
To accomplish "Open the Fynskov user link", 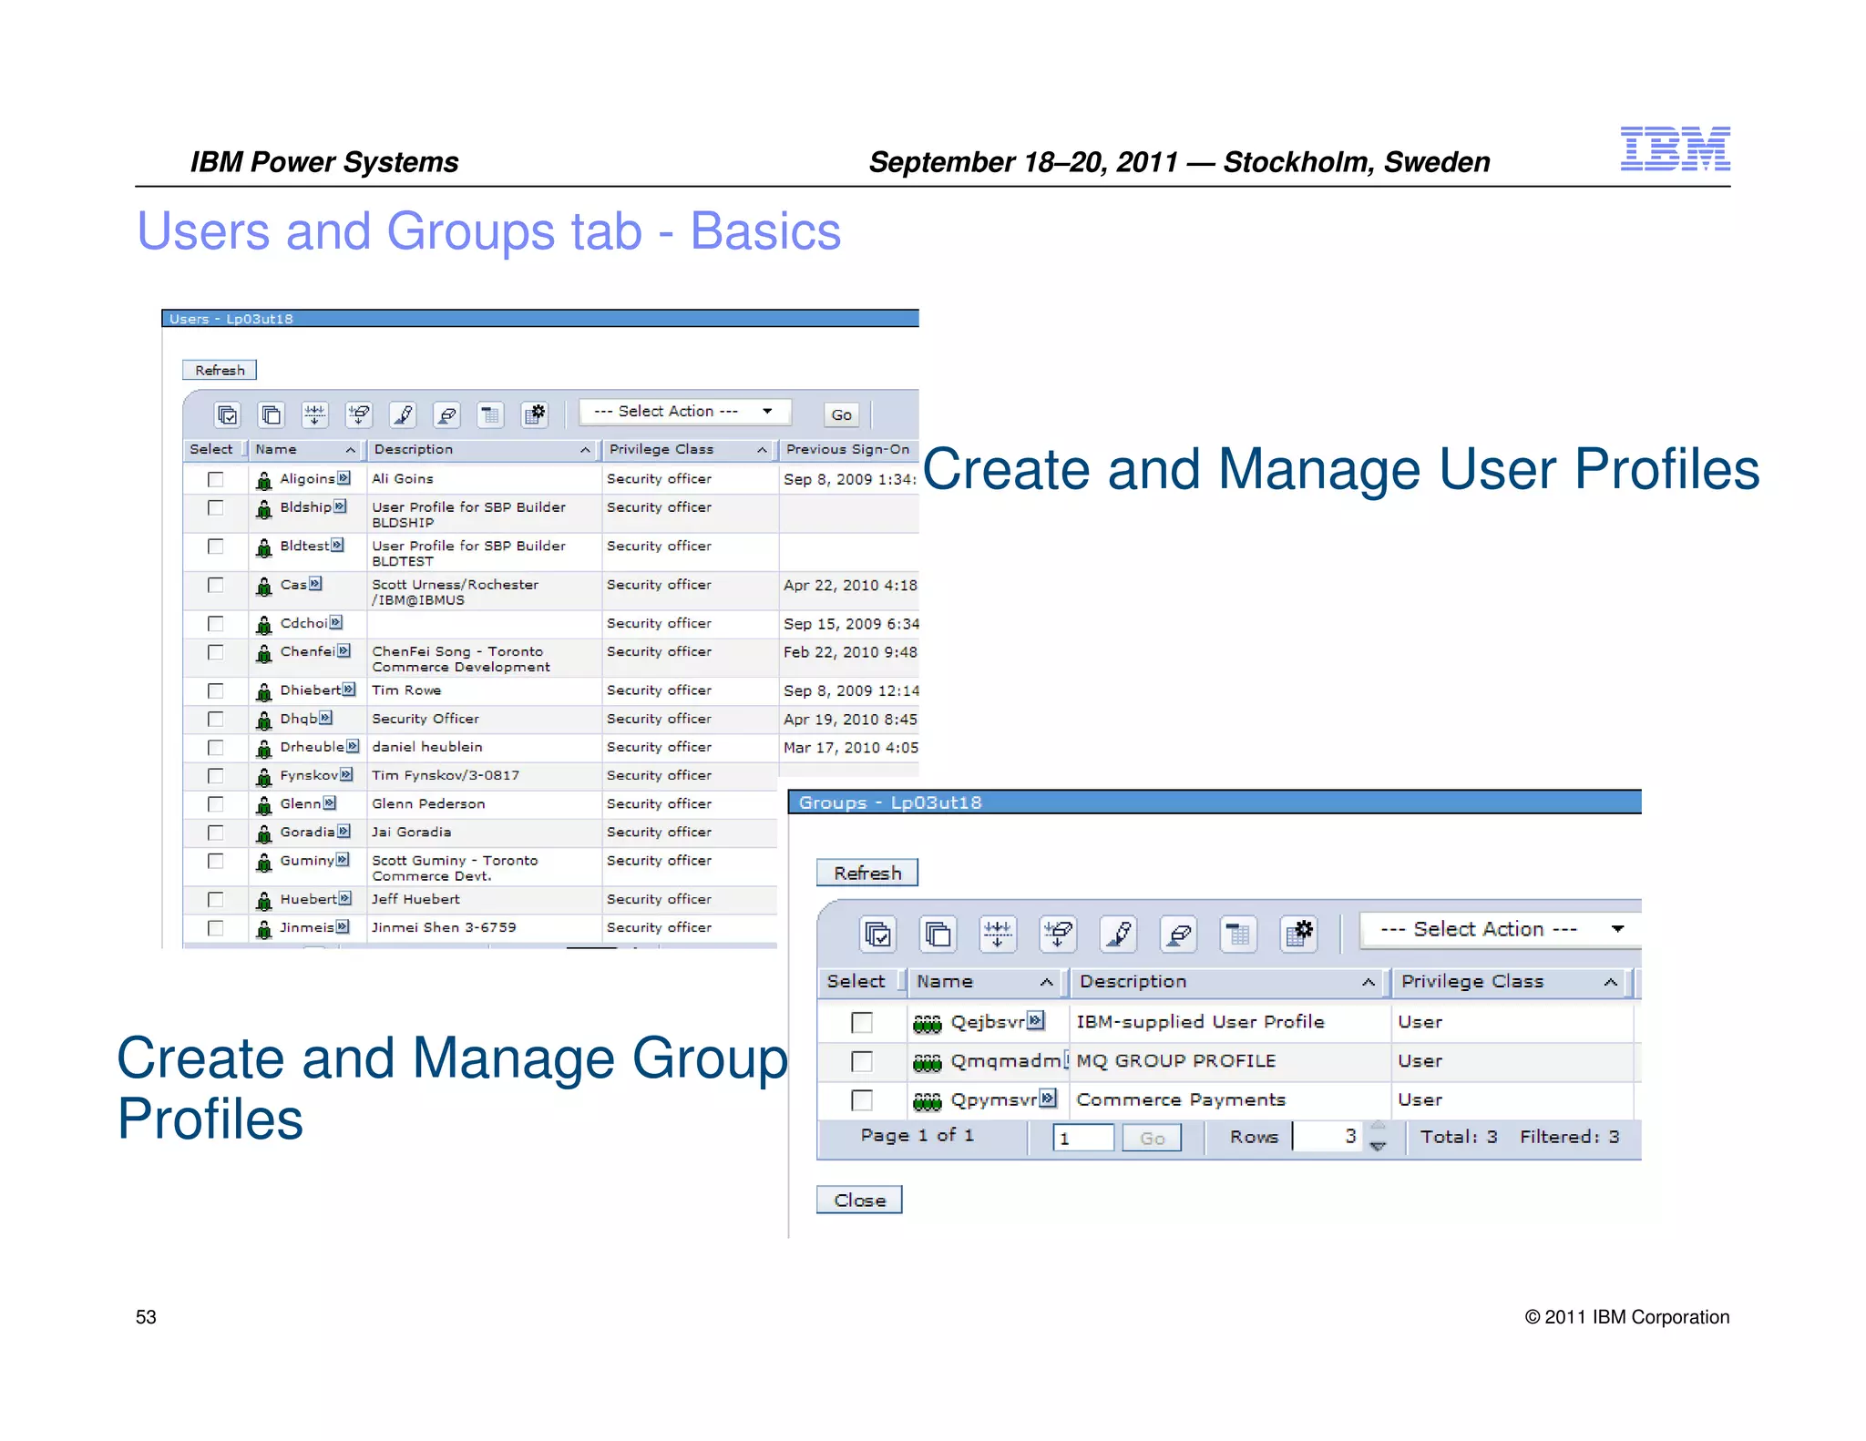I will click(309, 775).
